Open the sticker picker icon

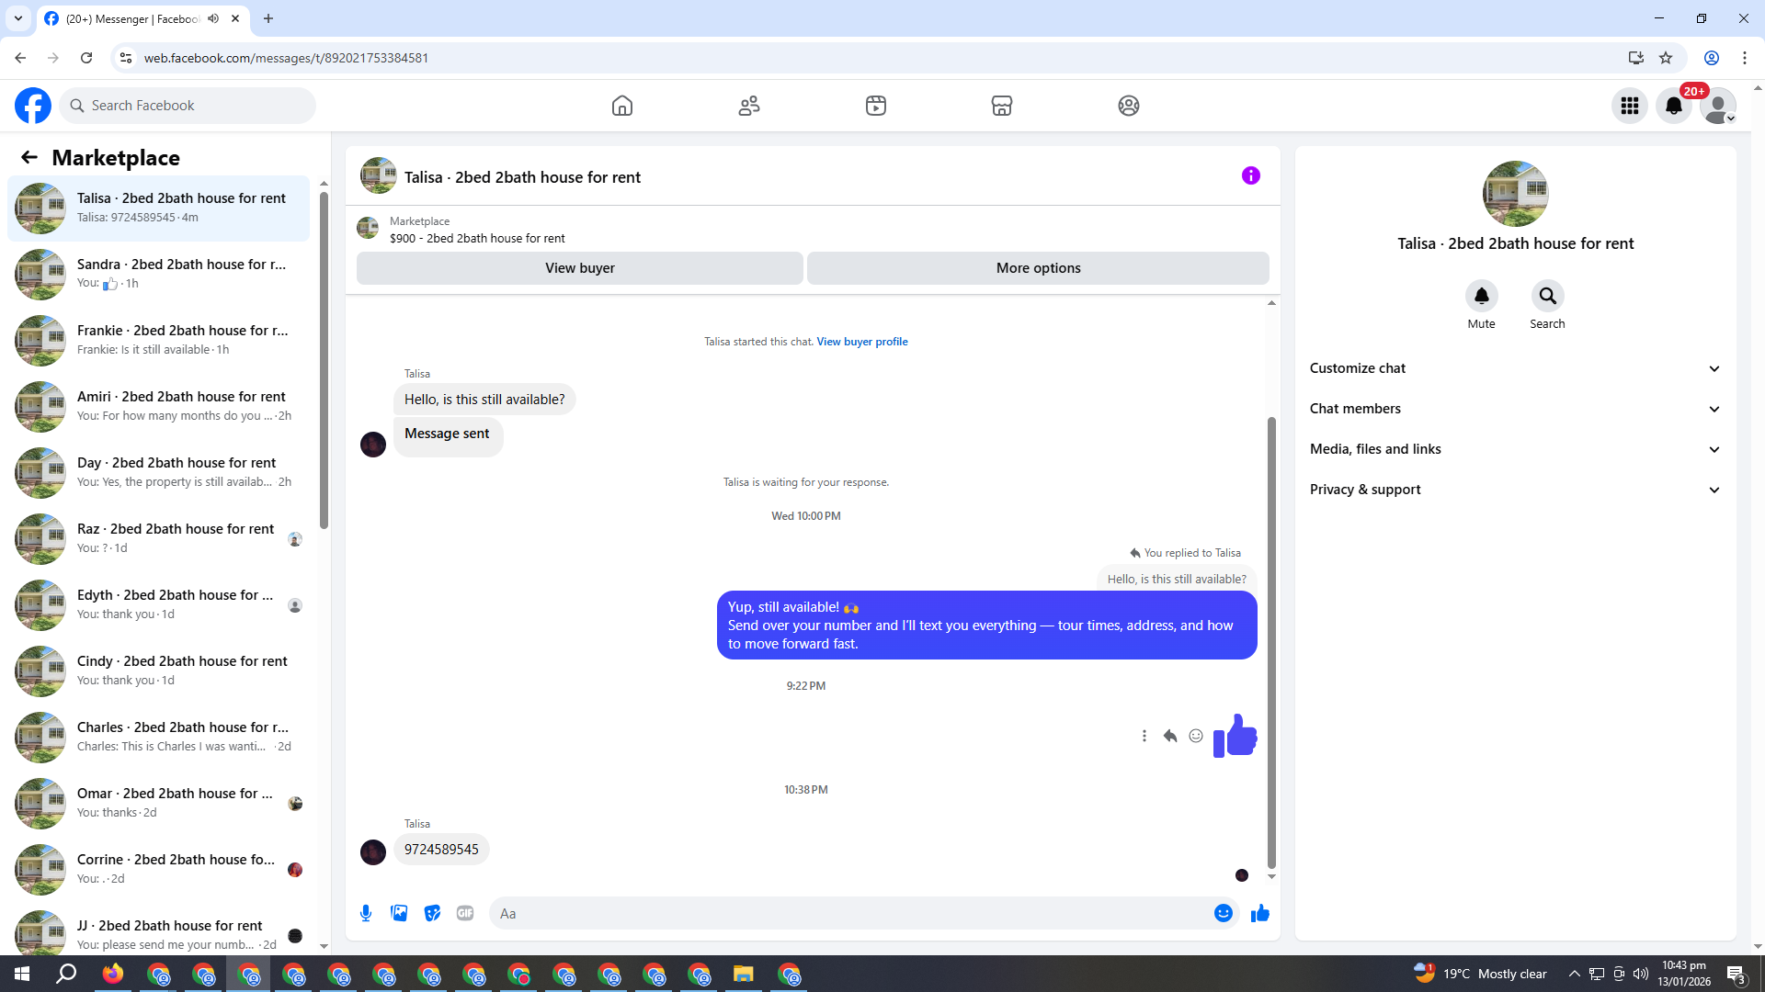click(x=432, y=913)
